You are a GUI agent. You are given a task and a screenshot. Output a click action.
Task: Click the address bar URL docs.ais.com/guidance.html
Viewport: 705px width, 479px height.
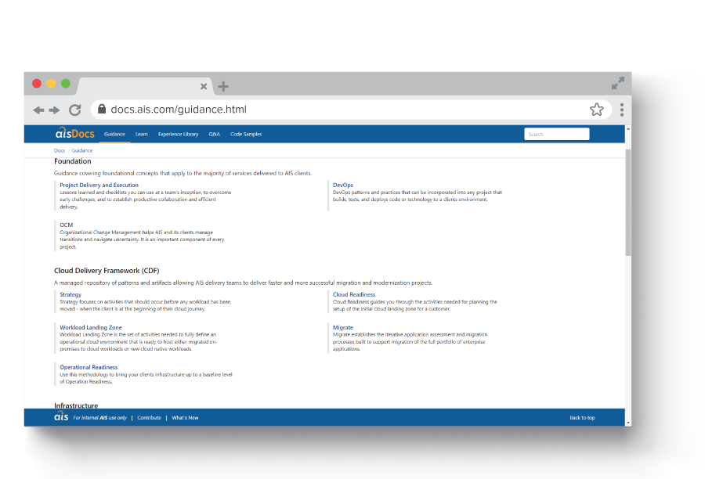[x=179, y=110]
